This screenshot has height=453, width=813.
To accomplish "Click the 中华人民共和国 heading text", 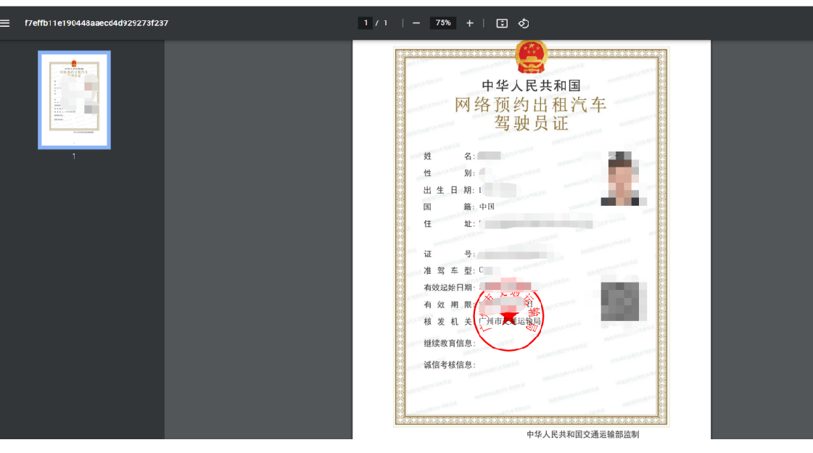I will [531, 86].
